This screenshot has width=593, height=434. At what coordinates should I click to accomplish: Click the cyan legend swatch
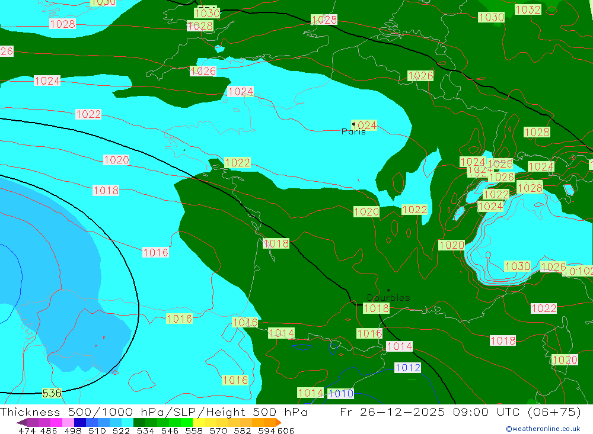[127, 422]
